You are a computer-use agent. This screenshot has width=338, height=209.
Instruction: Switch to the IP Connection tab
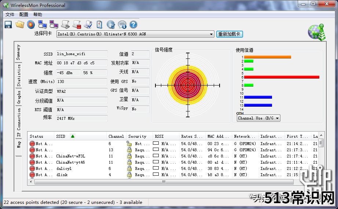[19, 122]
